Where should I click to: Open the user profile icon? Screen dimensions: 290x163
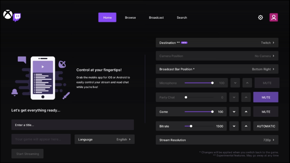point(273,17)
